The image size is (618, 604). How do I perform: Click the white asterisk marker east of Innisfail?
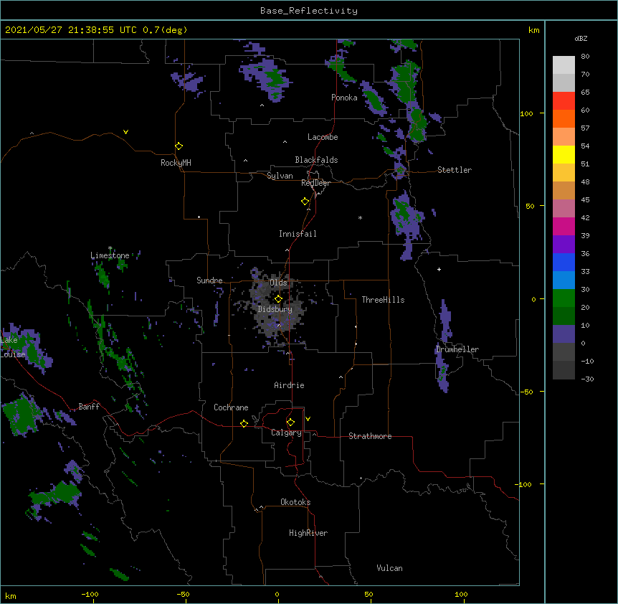pos(360,217)
